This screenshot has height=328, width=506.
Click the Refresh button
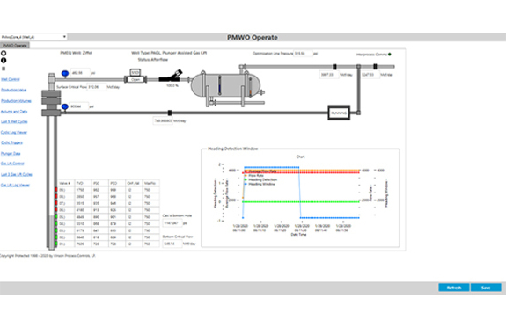[x=454, y=288]
